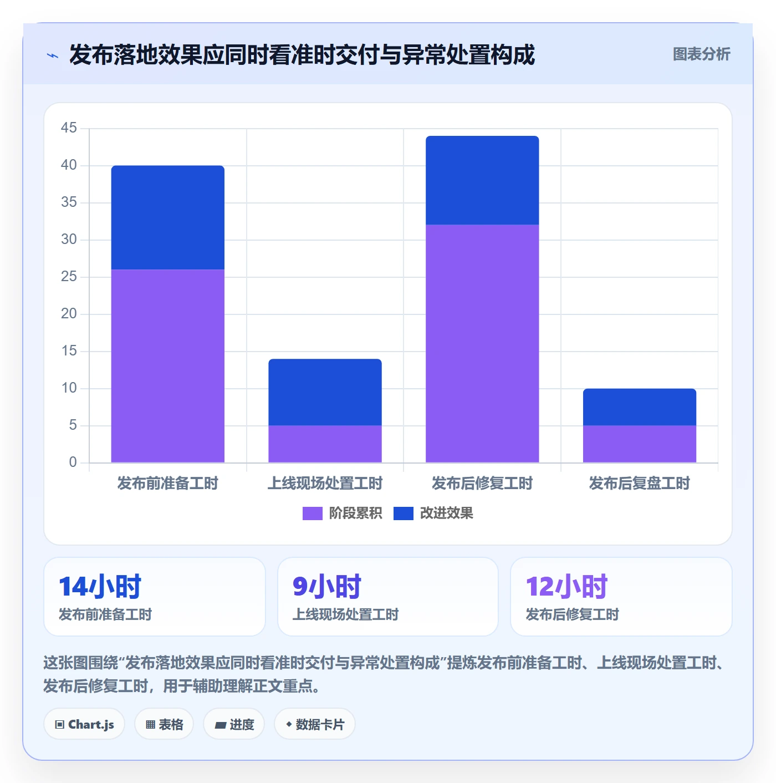Click the purple segment of 上线现场处置工时 bar
776x783 pixels.
pyautogui.click(x=325, y=444)
